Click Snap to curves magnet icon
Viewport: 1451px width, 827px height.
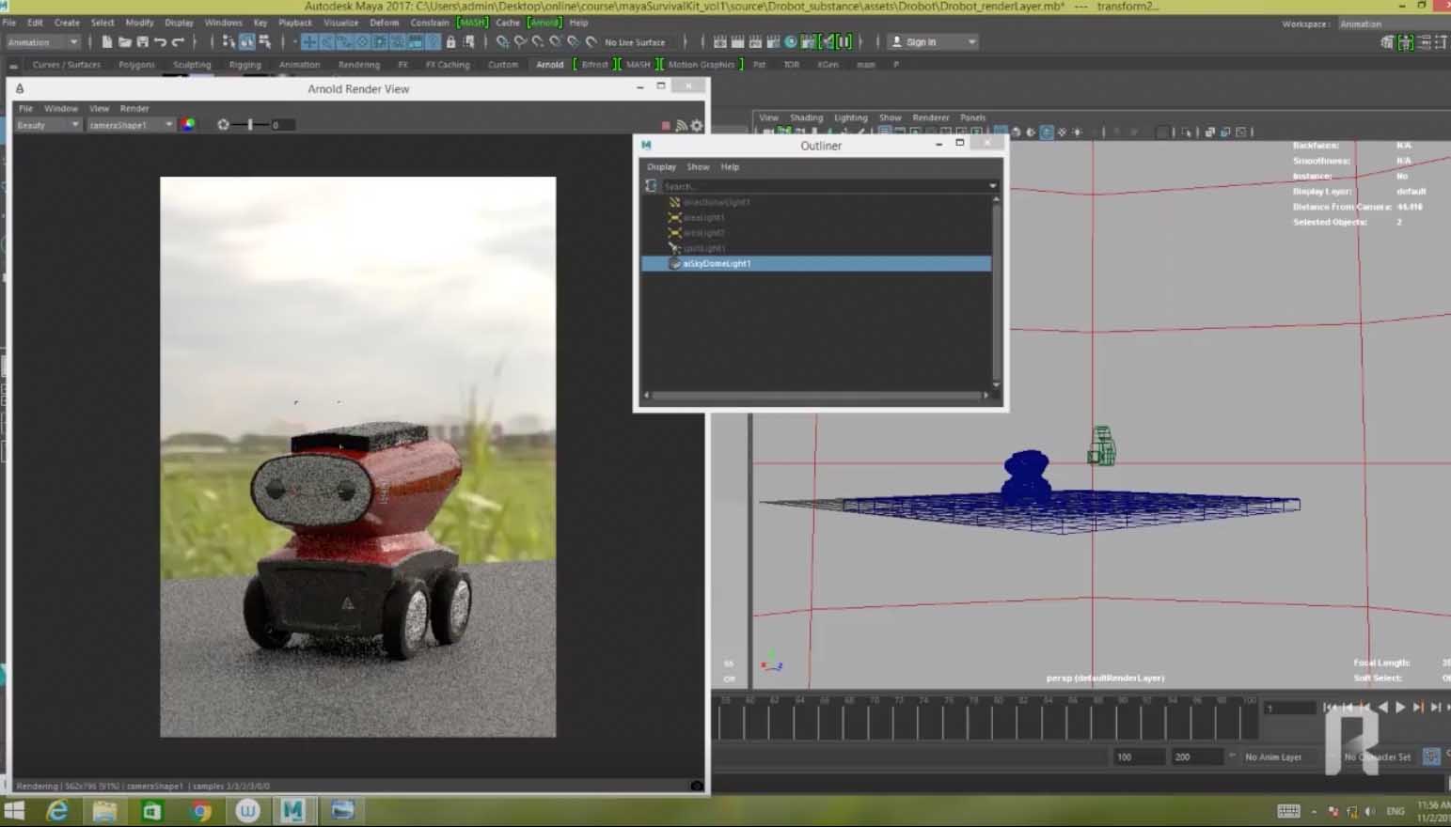[519, 42]
